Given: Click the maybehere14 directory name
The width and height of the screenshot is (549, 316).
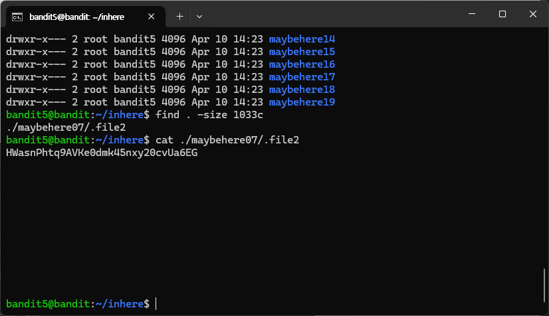Looking at the screenshot, I should (x=302, y=39).
